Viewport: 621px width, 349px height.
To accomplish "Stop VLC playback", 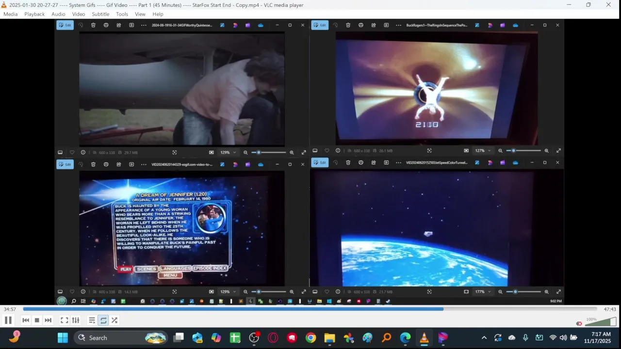I will click(37, 320).
